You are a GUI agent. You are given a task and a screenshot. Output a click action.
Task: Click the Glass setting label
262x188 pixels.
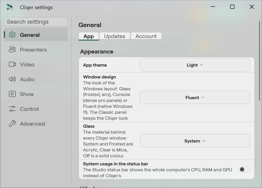click(x=89, y=126)
